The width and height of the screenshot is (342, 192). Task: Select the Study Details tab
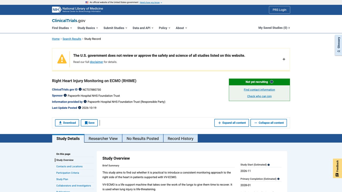(68, 138)
